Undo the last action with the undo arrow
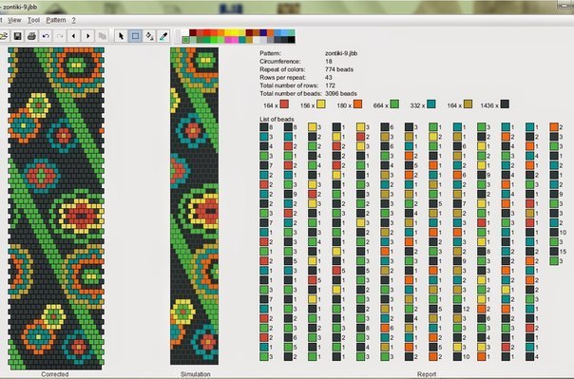Screen dimensions: 574x379 pyautogui.click(x=46, y=36)
